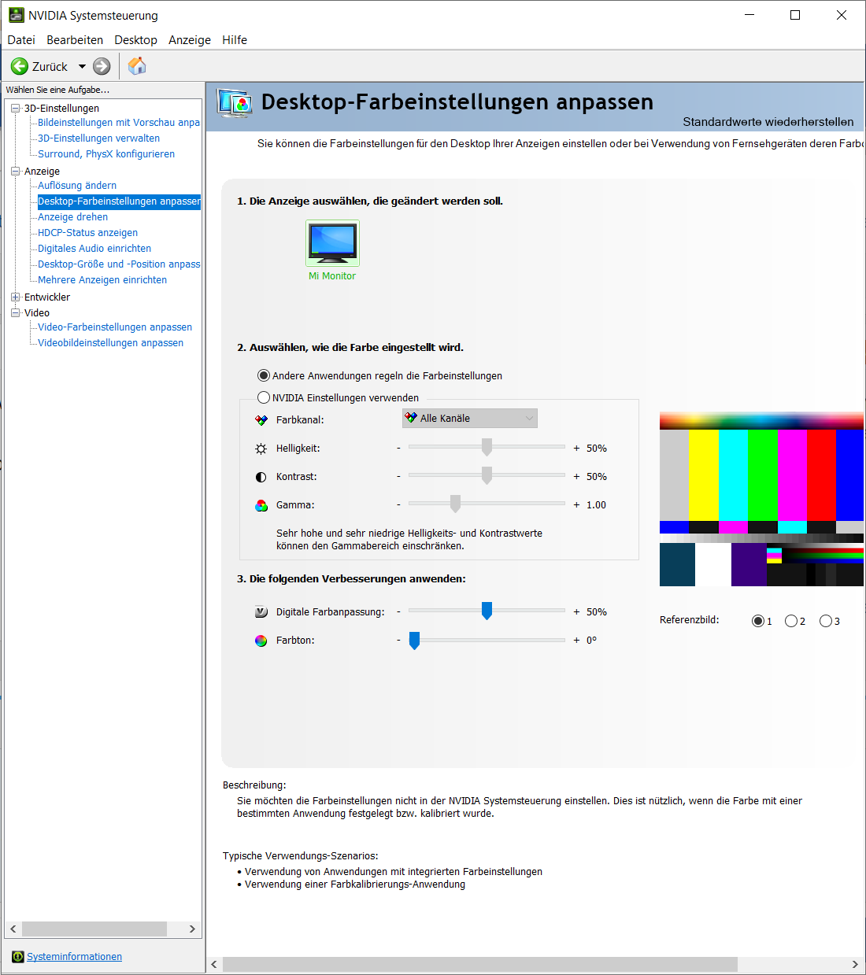Screen dimensions: 866x975
Task: Open 'Surround, PhysX konfigurieren' task
Action: click(106, 154)
